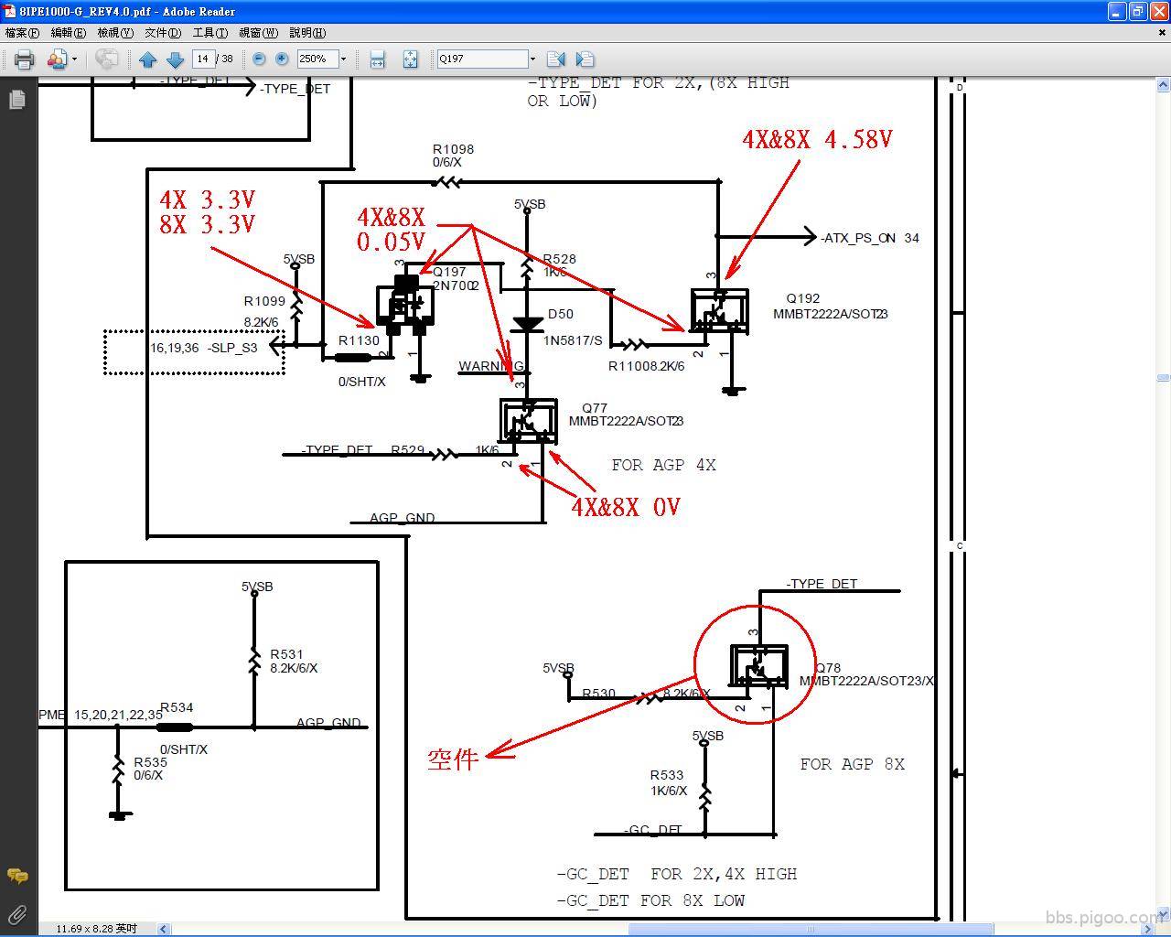Click the Fit Width scrolling icon
The height and width of the screenshot is (937, 1171).
377,59
